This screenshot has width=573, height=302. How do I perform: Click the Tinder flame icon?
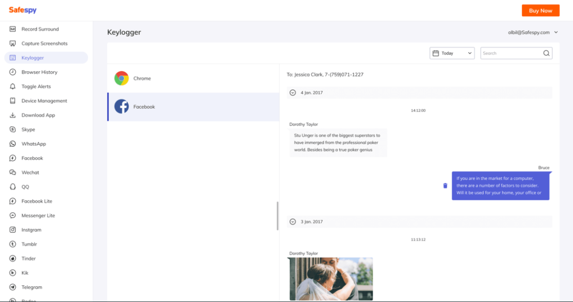point(12,258)
